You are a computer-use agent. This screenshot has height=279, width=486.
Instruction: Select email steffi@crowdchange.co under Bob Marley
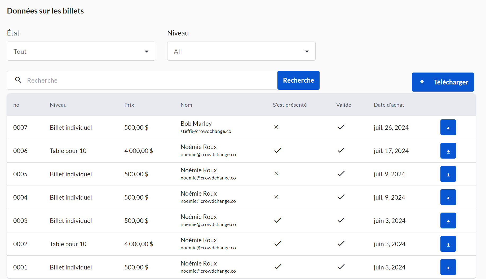206,131
